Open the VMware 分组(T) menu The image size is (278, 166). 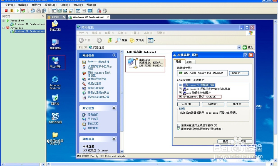pos(65,5)
